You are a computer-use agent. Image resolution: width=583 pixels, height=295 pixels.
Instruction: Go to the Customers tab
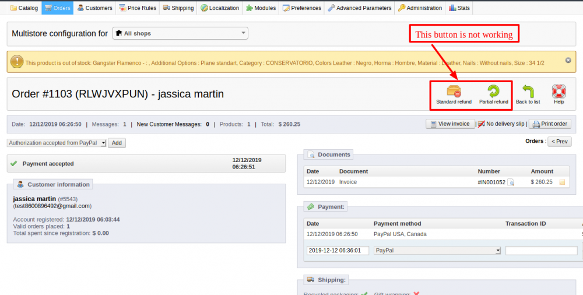[x=94, y=8]
